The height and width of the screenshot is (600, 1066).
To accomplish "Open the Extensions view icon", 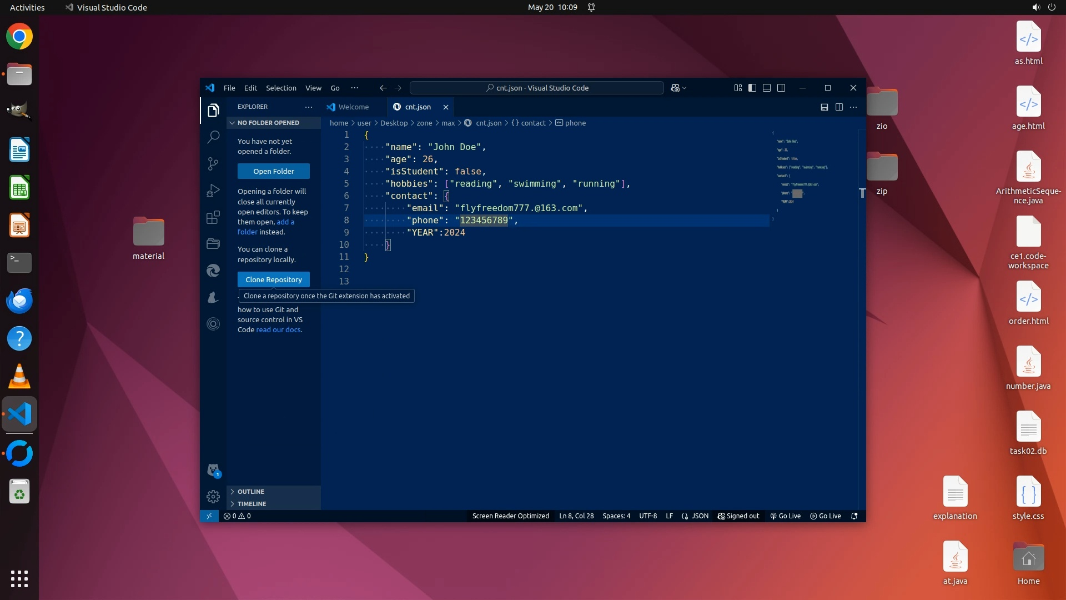I will [213, 217].
